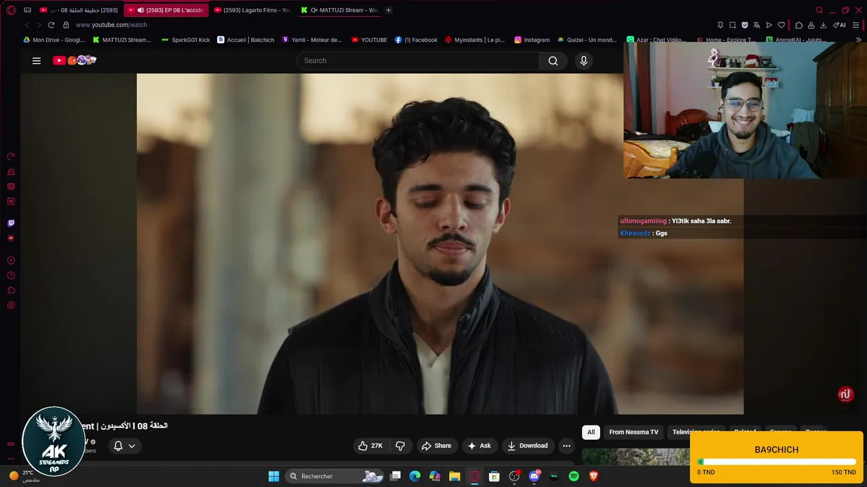Click chat message from Khesusdz

point(643,233)
